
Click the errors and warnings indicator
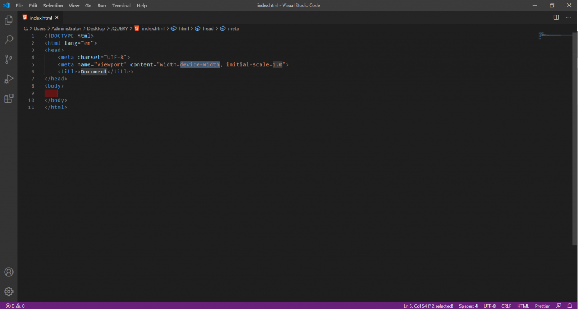click(15, 306)
